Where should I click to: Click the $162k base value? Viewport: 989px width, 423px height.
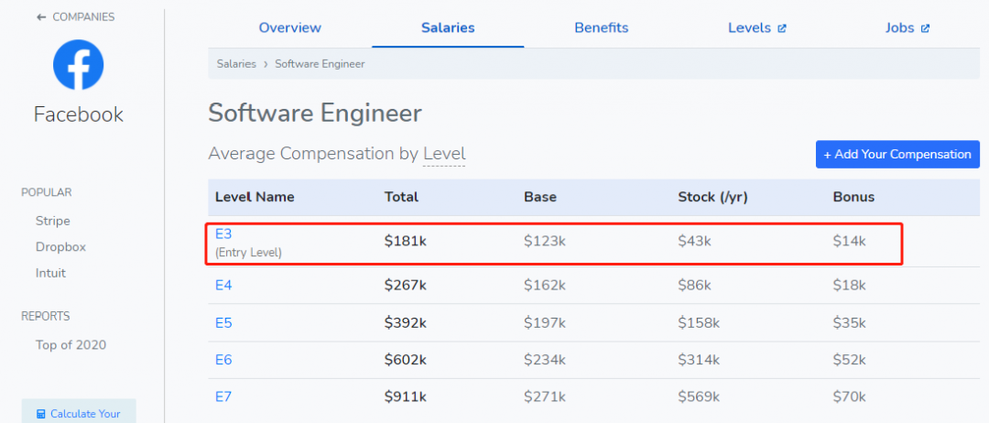545,285
